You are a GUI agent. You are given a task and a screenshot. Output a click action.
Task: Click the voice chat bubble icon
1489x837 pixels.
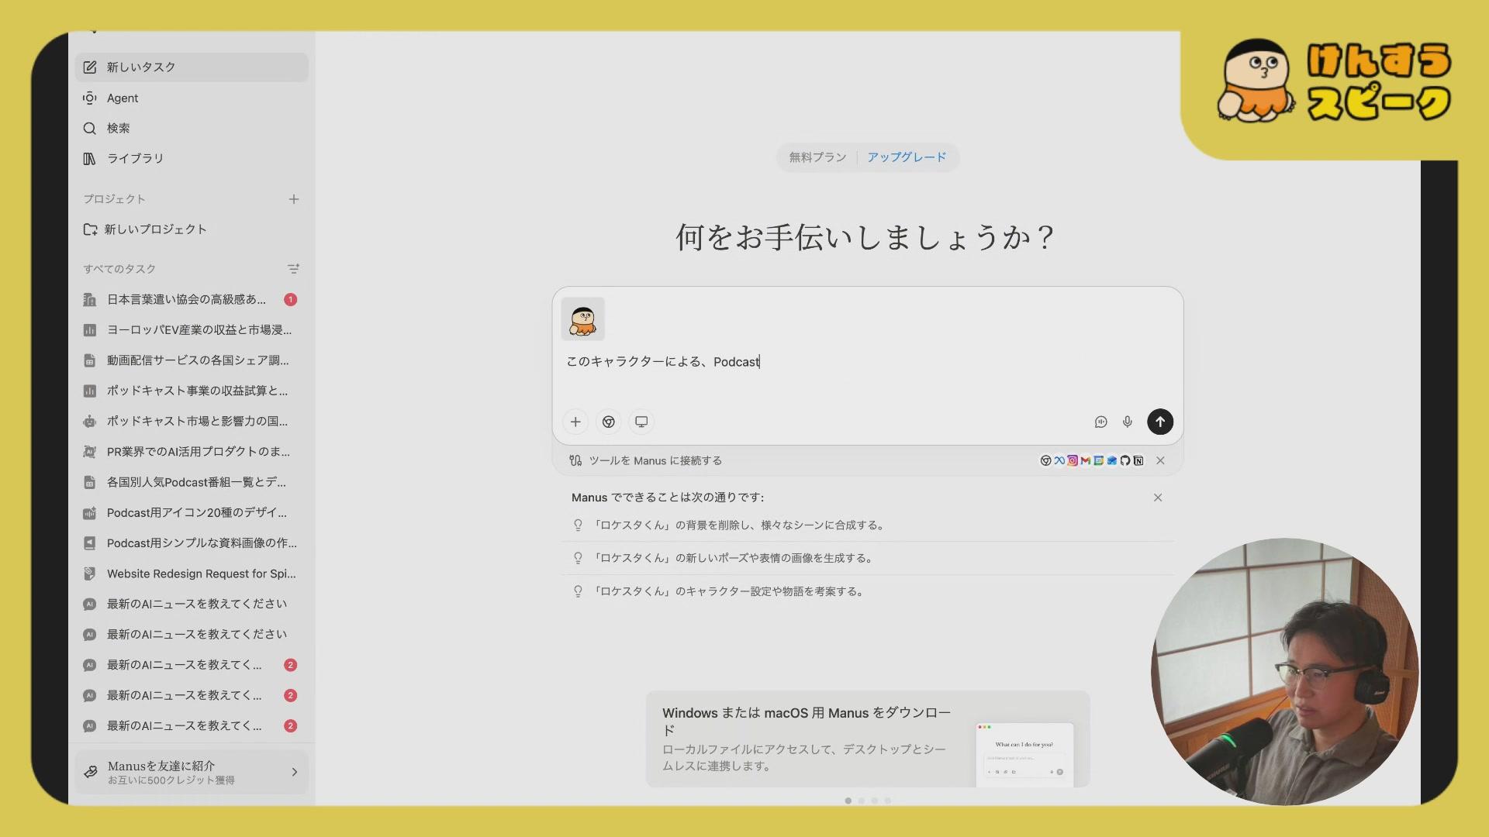coord(1101,422)
